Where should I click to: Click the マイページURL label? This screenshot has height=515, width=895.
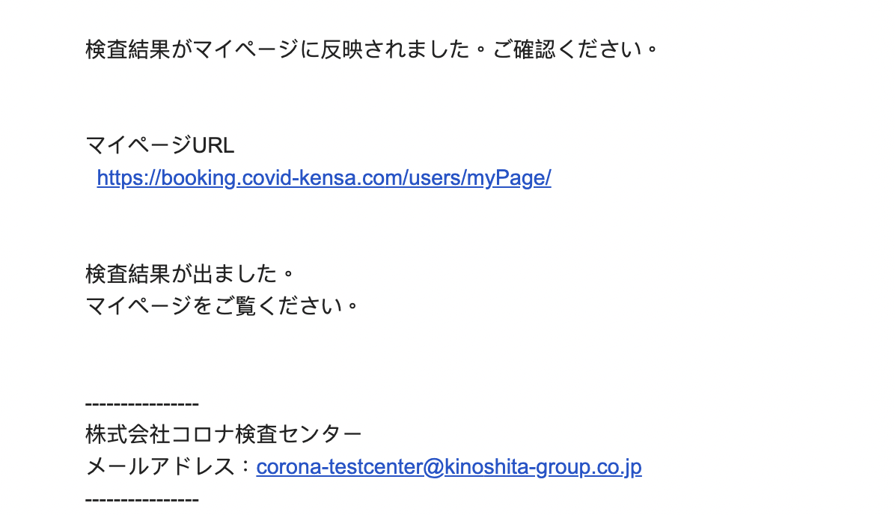tap(160, 146)
